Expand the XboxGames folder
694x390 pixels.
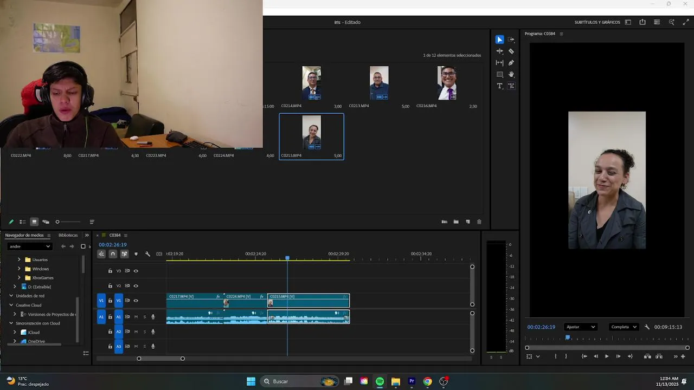tap(20, 278)
